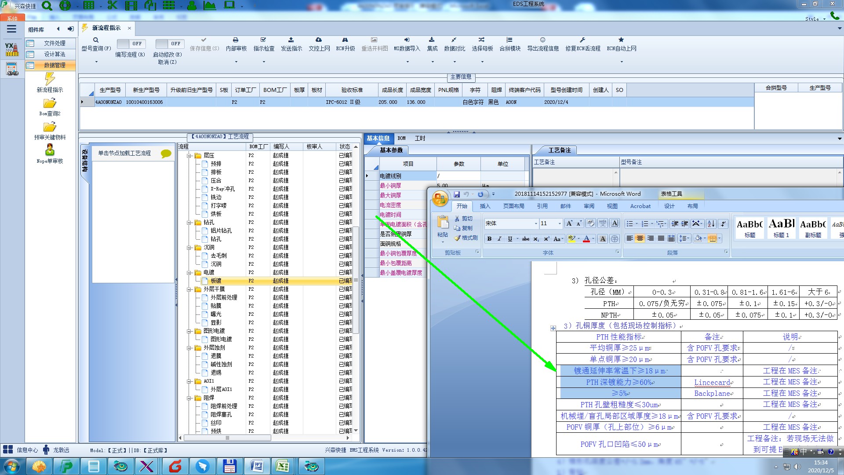Click the MI数据导入 icon
The height and width of the screenshot is (475, 844).
point(407,40)
